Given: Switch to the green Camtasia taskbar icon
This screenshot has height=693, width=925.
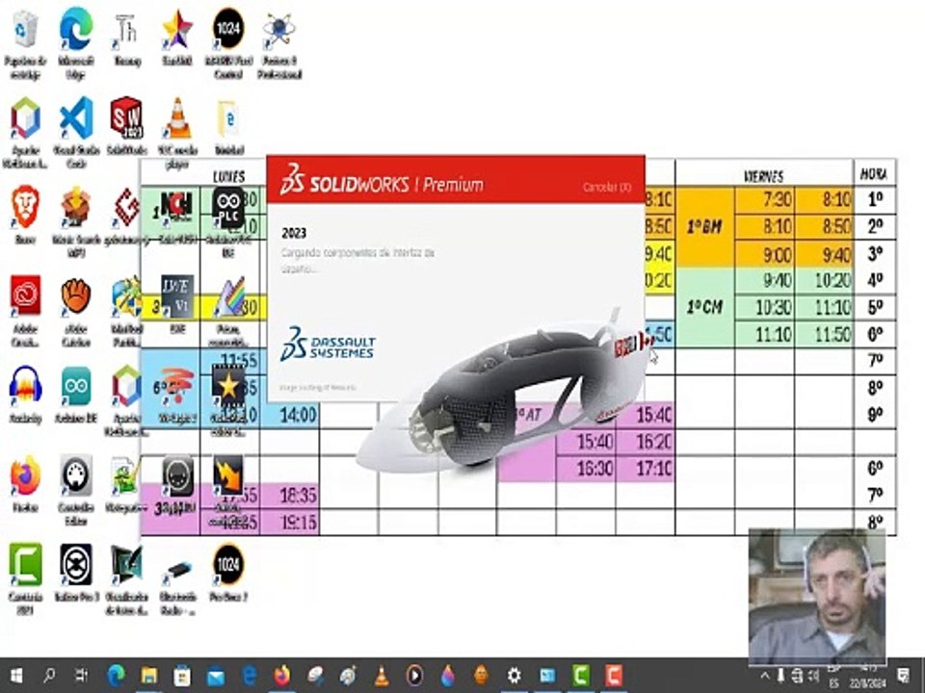Looking at the screenshot, I should [x=580, y=676].
